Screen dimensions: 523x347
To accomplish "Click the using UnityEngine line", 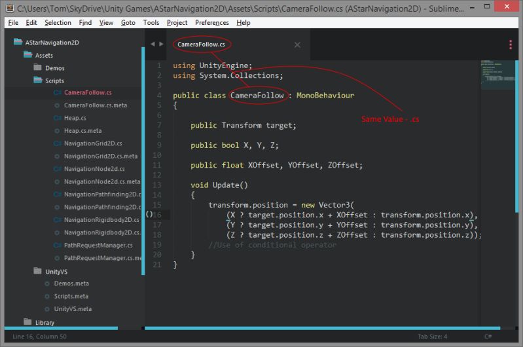I will pos(212,65).
